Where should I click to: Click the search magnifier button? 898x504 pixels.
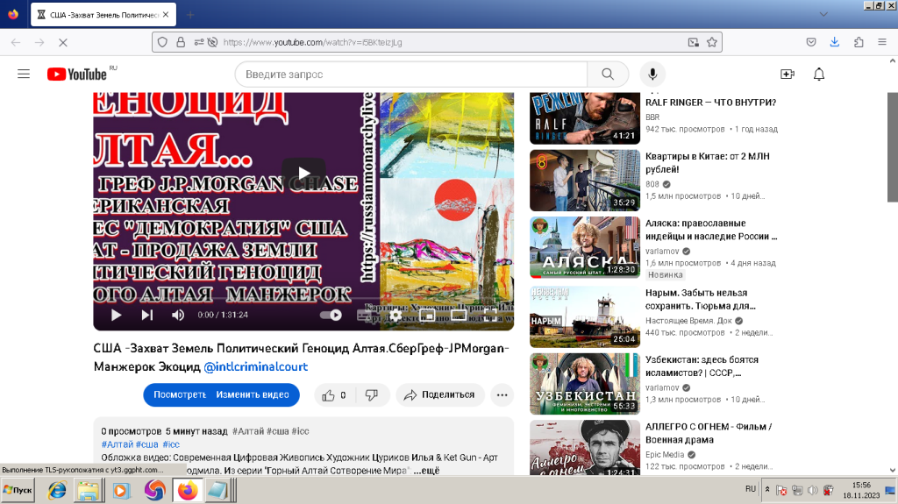[x=608, y=75]
